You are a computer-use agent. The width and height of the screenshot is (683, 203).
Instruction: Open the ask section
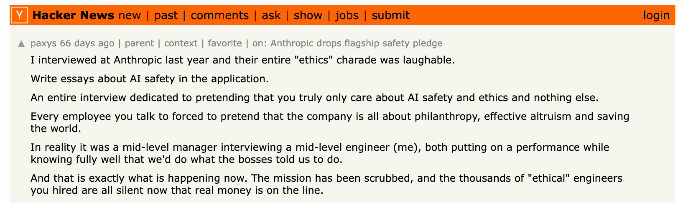click(x=271, y=15)
